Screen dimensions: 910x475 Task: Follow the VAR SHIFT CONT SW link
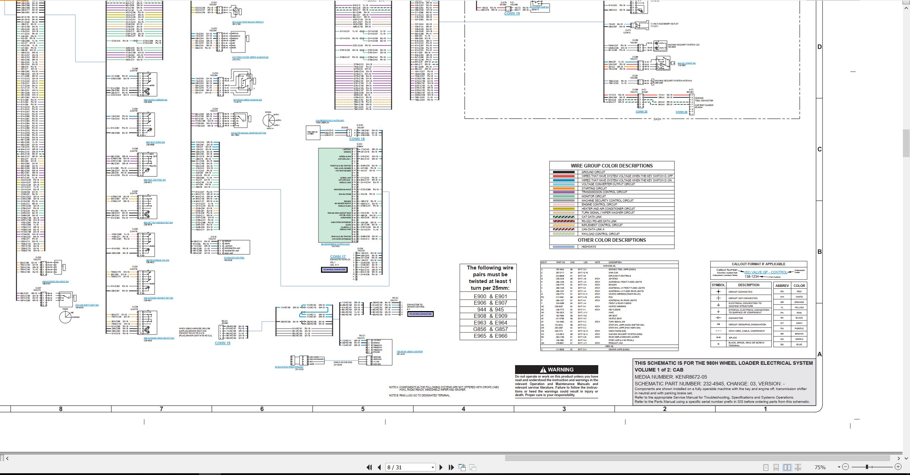(x=87, y=305)
